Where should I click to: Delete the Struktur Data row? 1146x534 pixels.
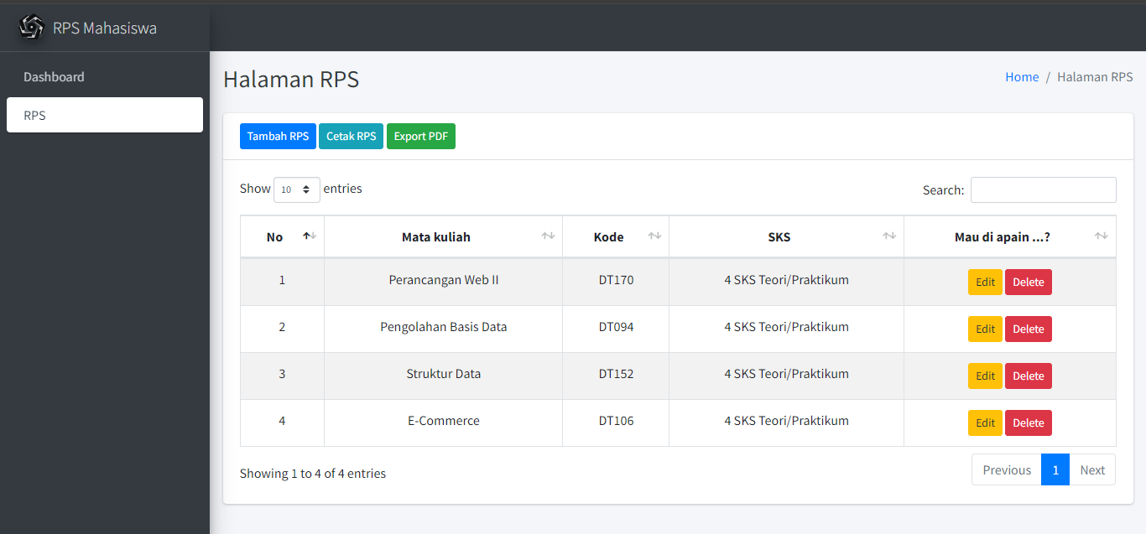point(1029,376)
